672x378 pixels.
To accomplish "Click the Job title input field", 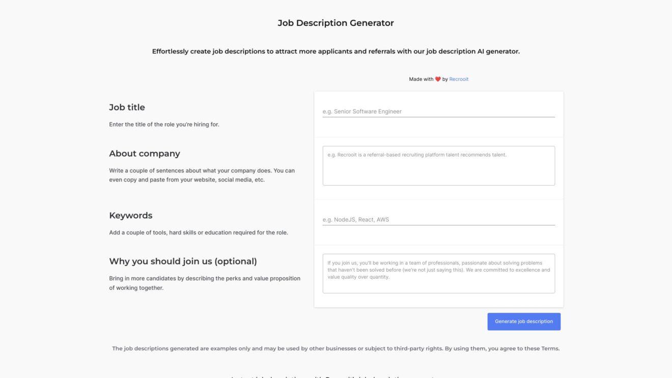I will point(438,111).
